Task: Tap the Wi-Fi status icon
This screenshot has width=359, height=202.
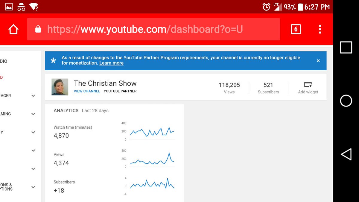Action: point(34,7)
